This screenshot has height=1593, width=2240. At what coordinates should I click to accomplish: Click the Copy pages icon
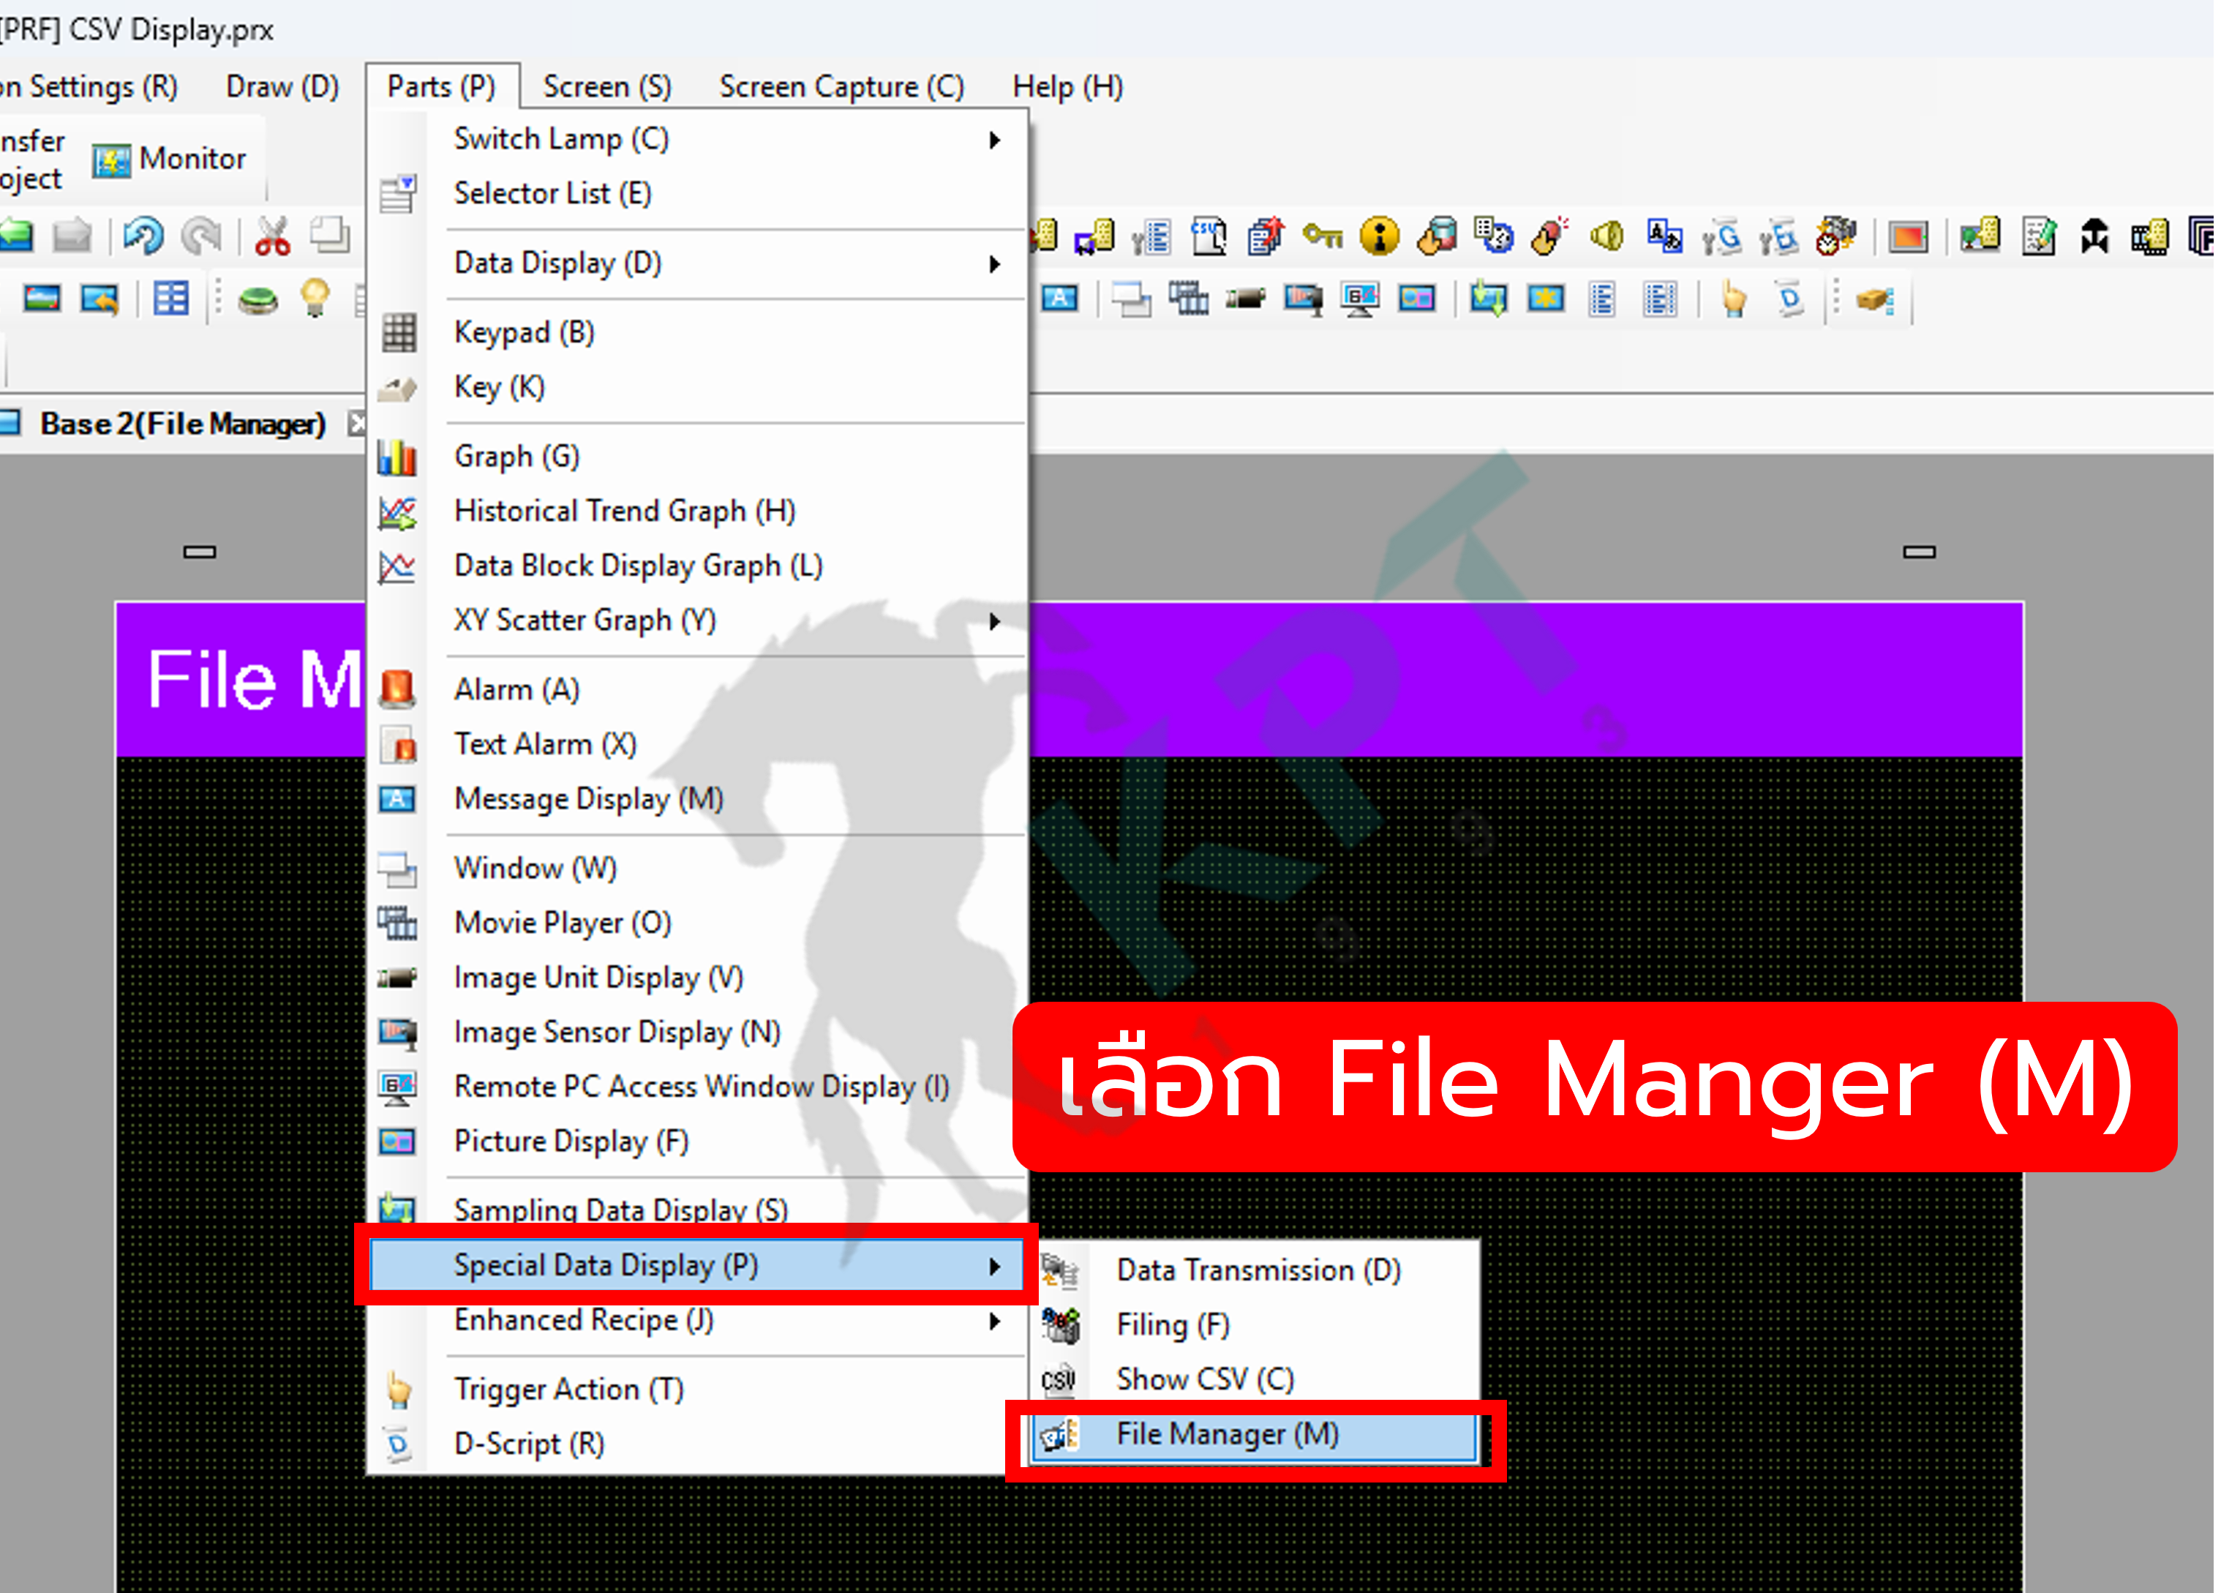coord(331,236)
